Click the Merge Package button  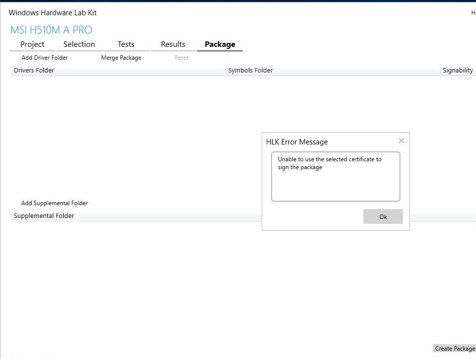(121, 57)
